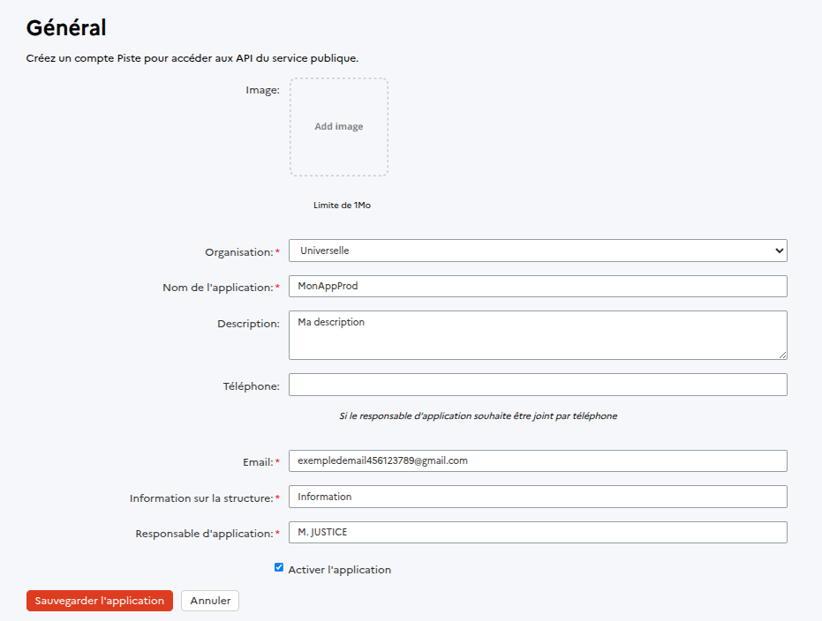This screenshot has width=822, height=621.
Task: Click the telephone hint text below field
Action: point(479,415)
